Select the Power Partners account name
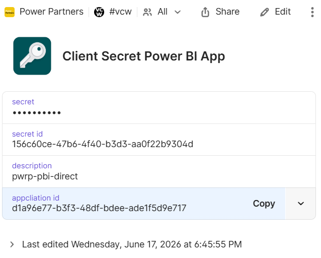The width and height of the screenshot is (321, 258). pos(52,12)
